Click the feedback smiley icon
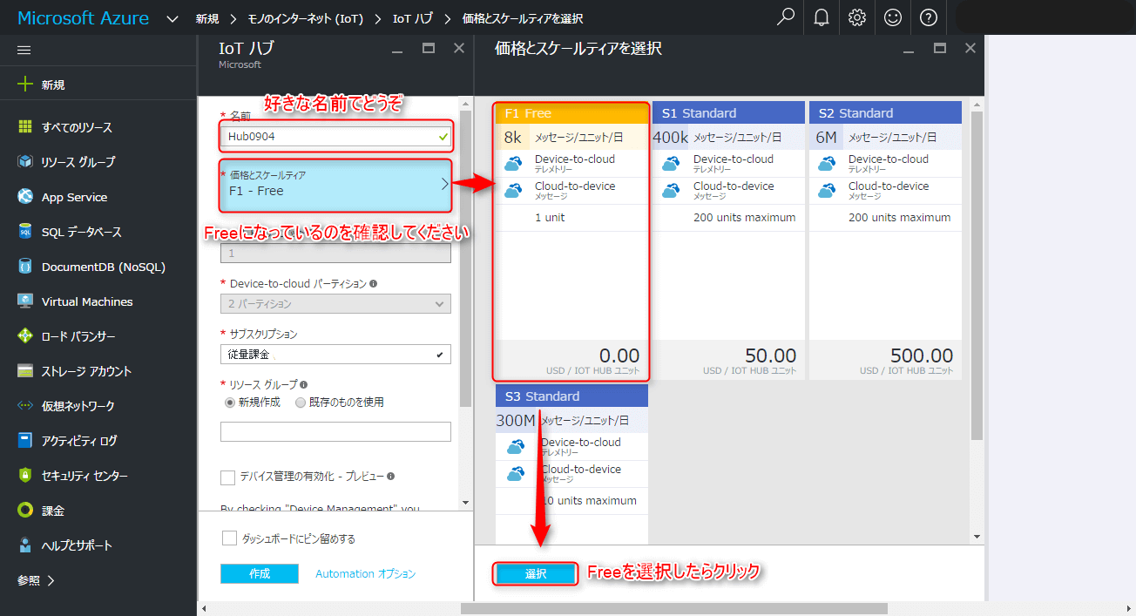This screenshot has height=616, width=1136. click(893, 17)
